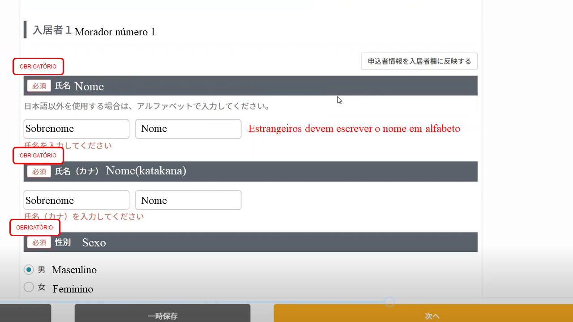Click the red Estrangeiros devem escrever note

pos(354,129)
